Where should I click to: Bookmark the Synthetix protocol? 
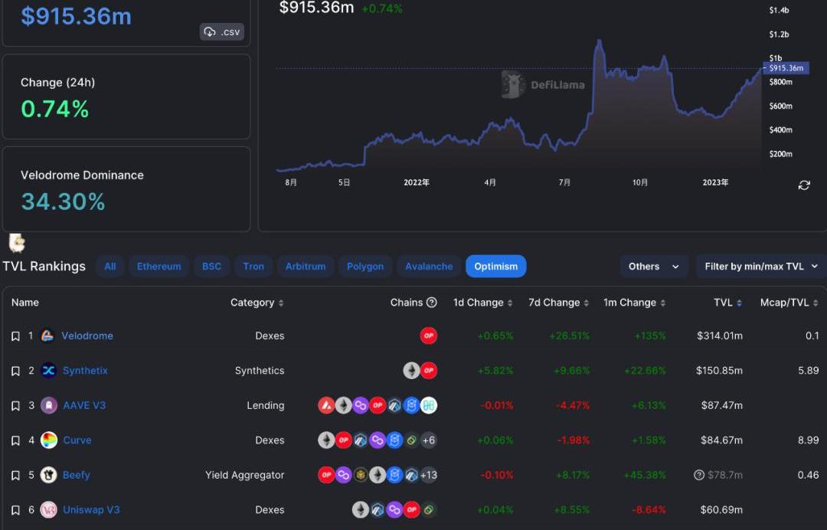click(x=15, y=371)
